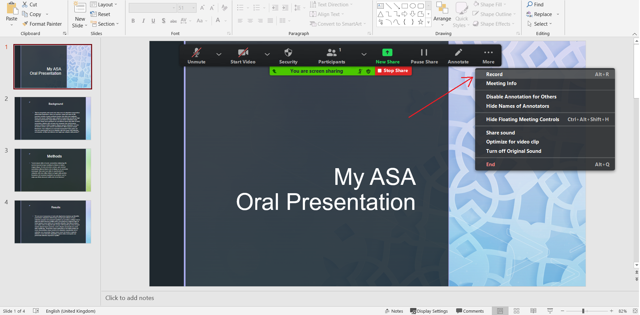Open the Section dropdown
The height and width of the screenshot is (315, 640).
tap(104, 24)
